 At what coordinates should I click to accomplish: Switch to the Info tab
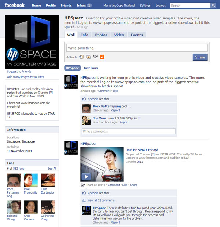pyautogui.click(x=85, y=35)
